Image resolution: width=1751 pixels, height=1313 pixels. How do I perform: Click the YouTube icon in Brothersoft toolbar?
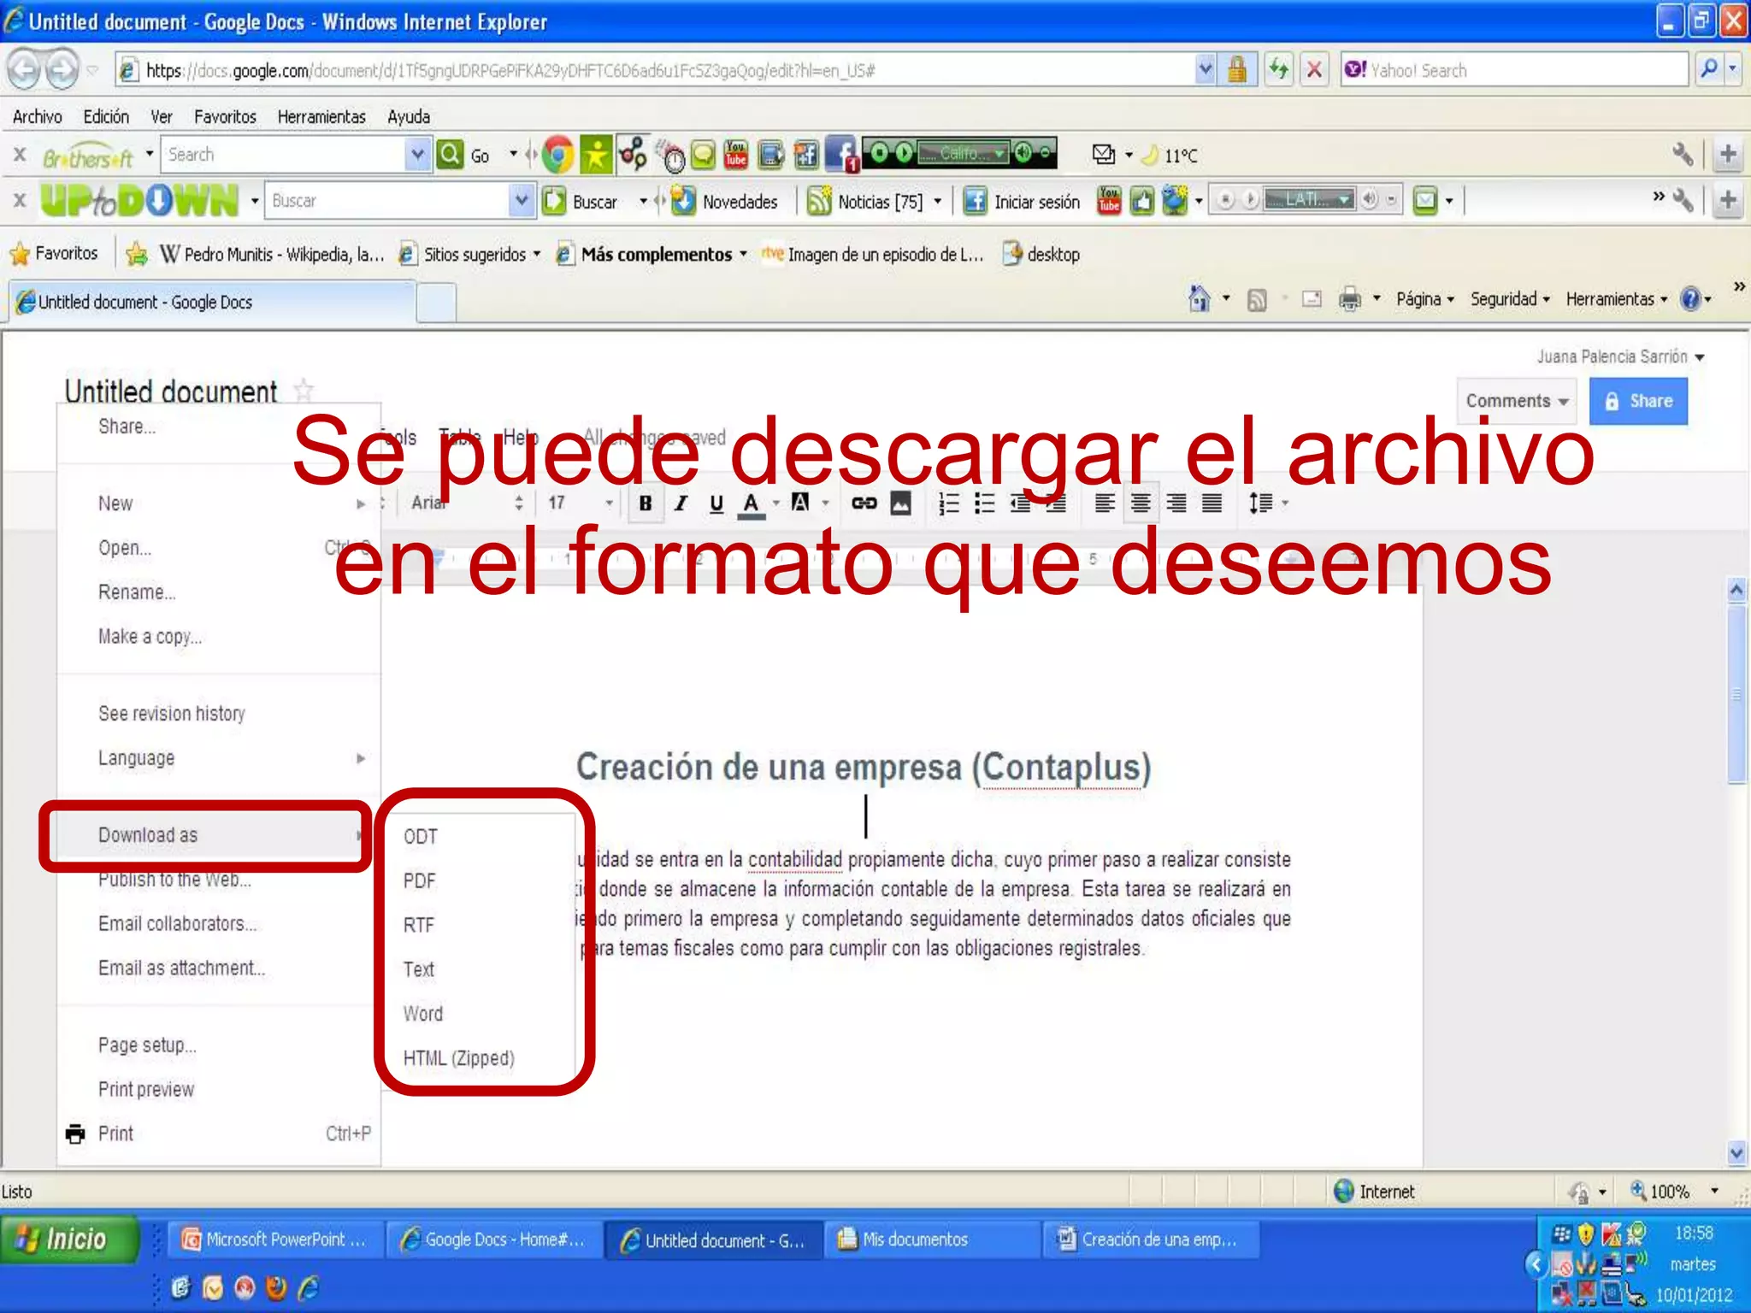(x=736, y=155)
